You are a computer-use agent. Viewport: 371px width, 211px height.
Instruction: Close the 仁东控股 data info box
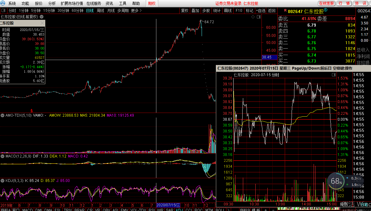click(42, 23)
